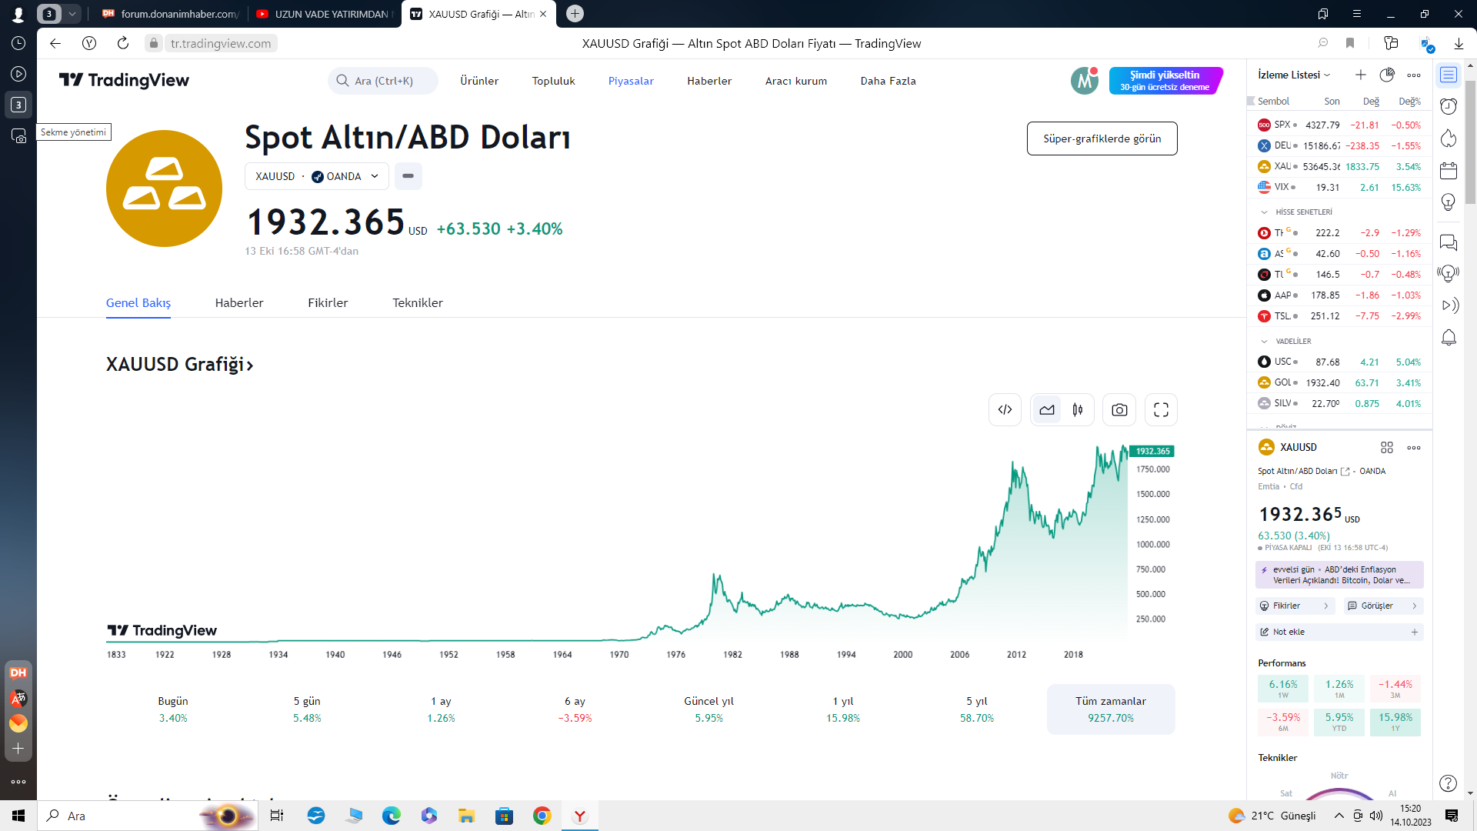Click Süper-grafiklerde görün button
Image resolution: width=1477 pixels, height=831 pixels.
(x=1102, y=138)
